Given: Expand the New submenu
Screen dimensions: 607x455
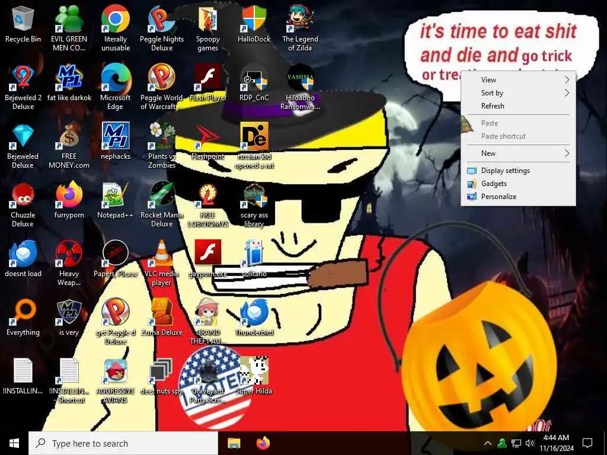Looking at the screenshot, I should [x=518, y=153].
